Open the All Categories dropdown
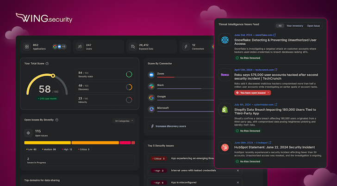 tap(124, 121)
